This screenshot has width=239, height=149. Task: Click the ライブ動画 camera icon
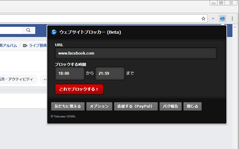[25, 46]
